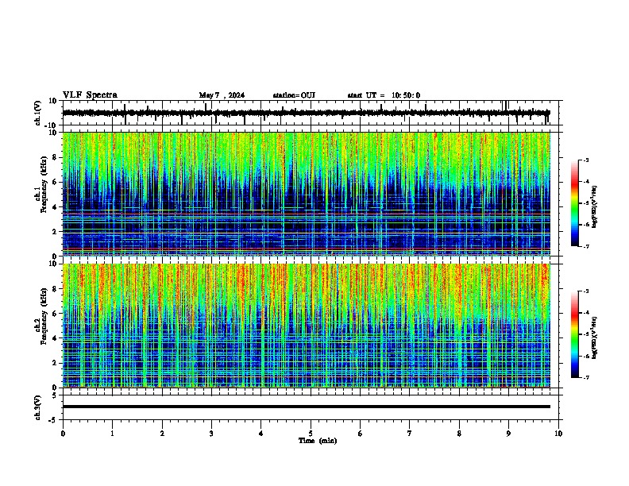Click the "Time (min)" axis title
This screenshot has width=629, height=486.
pos(318,441)
